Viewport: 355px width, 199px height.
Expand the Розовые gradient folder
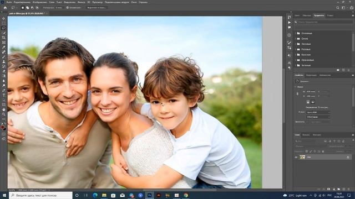(x=296, y=49)
